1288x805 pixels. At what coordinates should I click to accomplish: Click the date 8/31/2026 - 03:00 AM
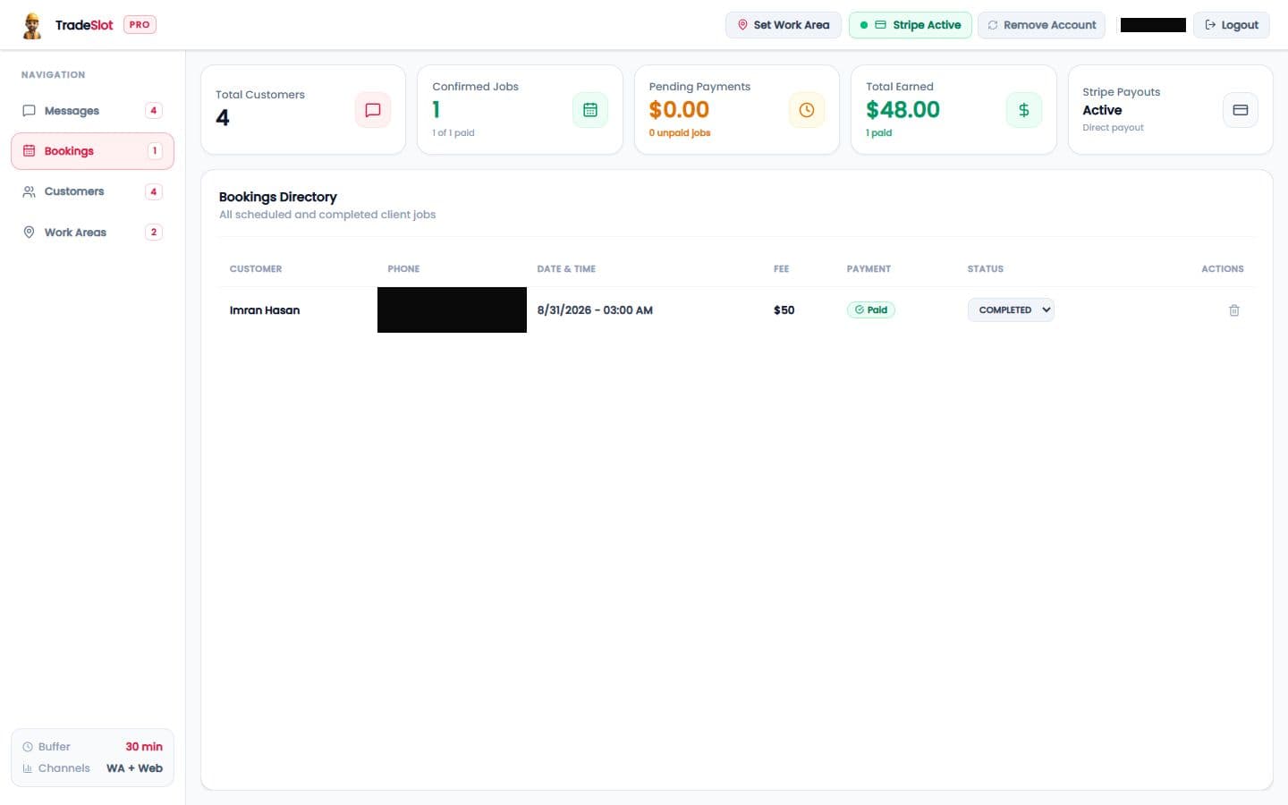595,310
